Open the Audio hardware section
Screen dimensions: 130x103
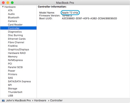pyautogui.click(x=11, y=14)
